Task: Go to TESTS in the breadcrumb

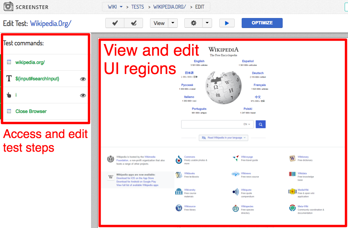Action: click(x=138, y=7)
